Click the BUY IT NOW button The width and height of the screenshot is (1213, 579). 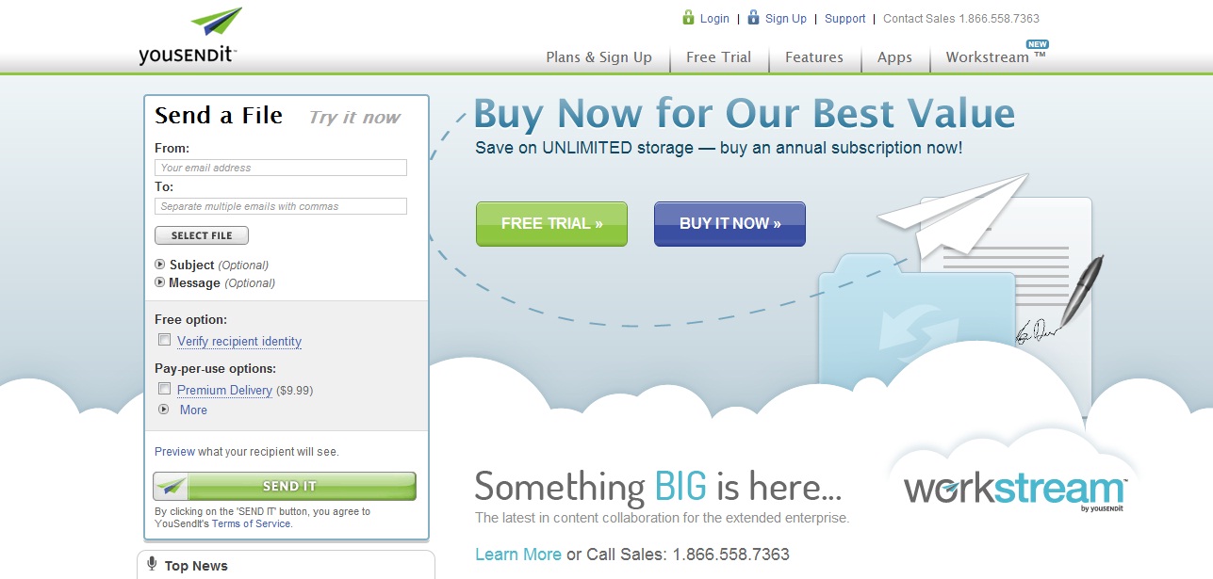[x=729, y=224]
